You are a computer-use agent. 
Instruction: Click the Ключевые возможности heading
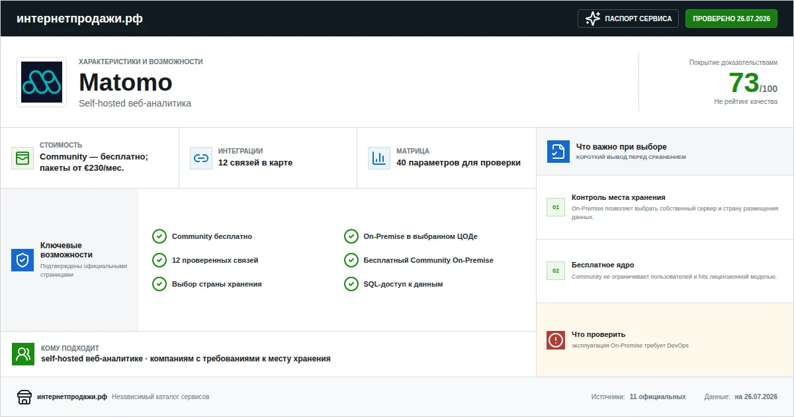66,250
